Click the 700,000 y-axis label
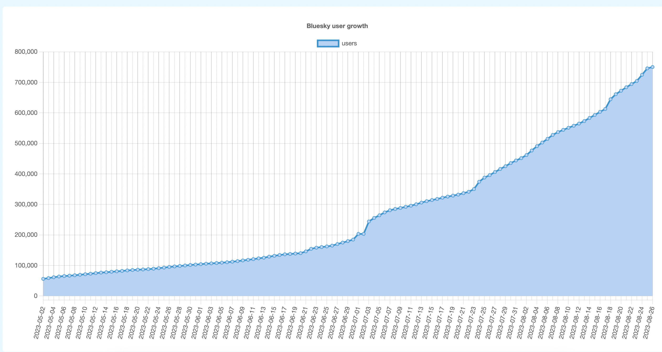 (26, 82)
